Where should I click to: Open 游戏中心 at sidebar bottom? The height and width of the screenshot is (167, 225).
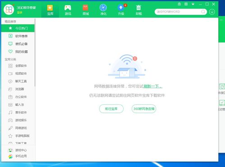click(x=18, y=150)
